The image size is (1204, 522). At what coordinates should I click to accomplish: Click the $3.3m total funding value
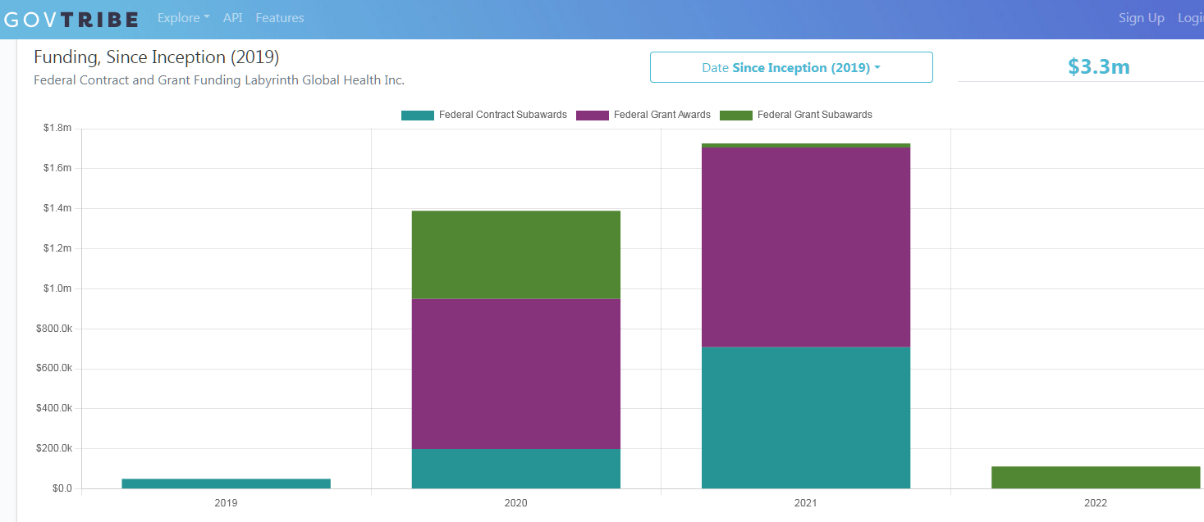pyautogui.click(x=1099, y=67)
